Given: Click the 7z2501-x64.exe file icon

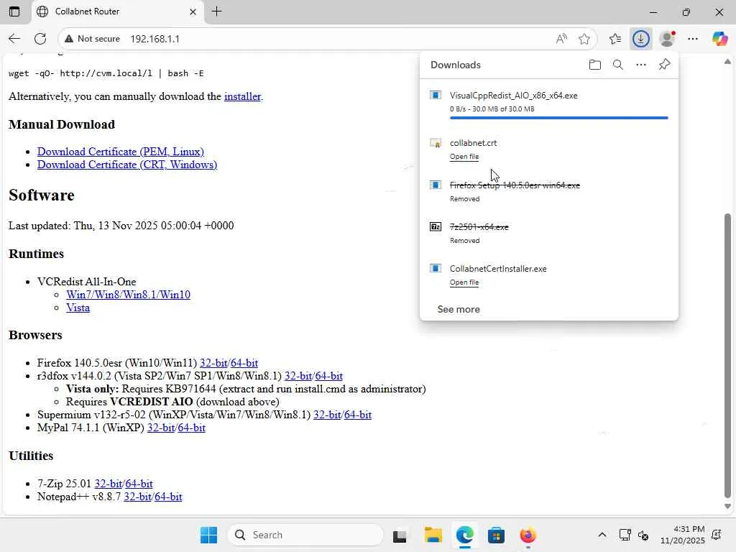Looking at the screenshot, I should tap(435, 227).
